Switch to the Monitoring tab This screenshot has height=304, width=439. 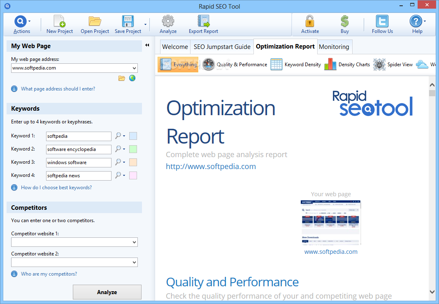coord(334,47)
